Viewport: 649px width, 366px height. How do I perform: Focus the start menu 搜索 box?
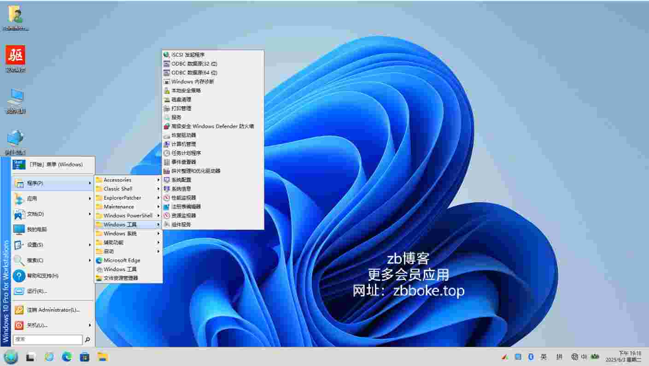(47, 339)
